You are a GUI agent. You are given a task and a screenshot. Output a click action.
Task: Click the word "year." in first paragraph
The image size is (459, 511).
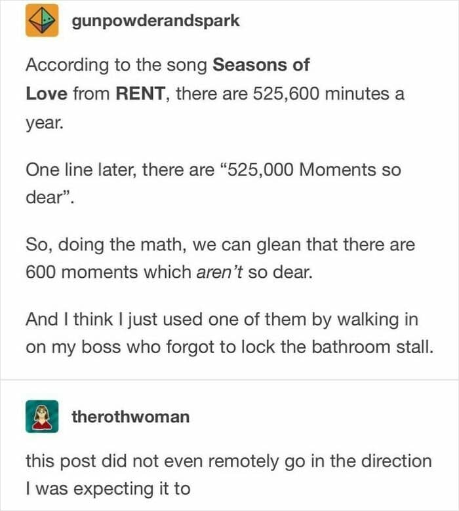44,122
